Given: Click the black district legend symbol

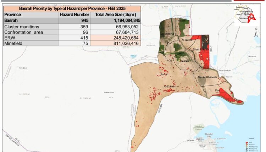Looking at the screenshot, I should click(246, 149).
